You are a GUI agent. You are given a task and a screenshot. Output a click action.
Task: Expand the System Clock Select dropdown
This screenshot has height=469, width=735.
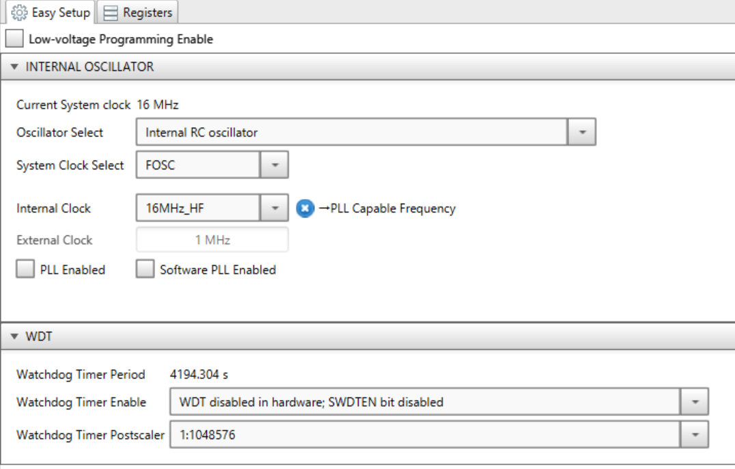tap(274, 165)
